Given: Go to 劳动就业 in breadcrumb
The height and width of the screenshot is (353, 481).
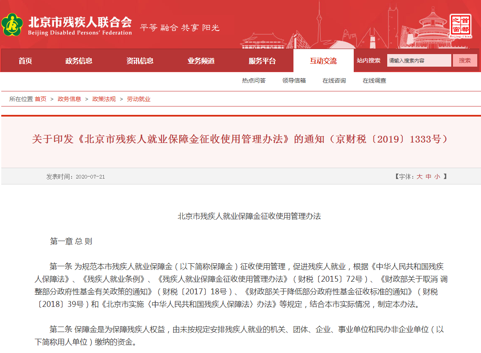Looking at the screenshot, I should coord(139,99).
